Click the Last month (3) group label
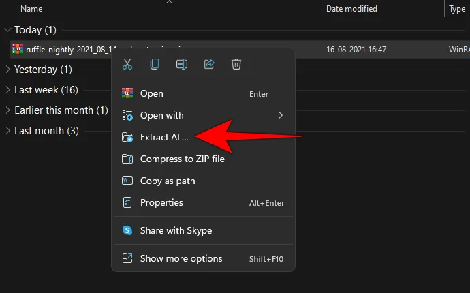 [46, 130]
